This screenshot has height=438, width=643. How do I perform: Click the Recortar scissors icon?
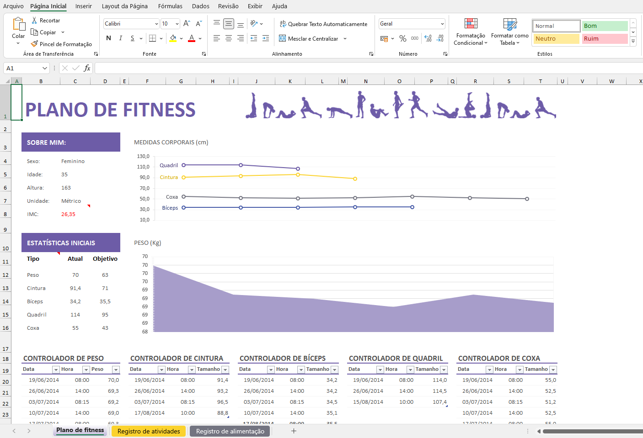34,21
